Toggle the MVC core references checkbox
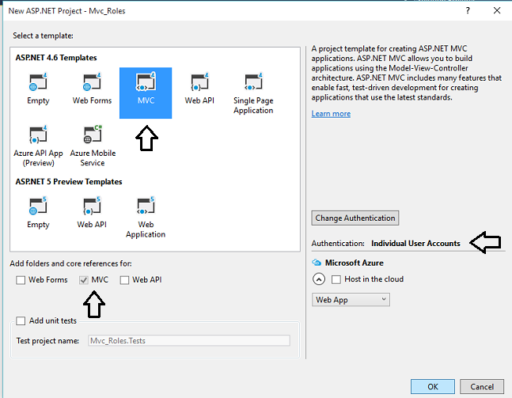 [84, 280]
